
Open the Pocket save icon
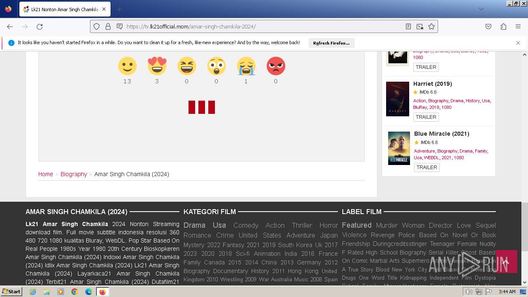tap(488, 26)
